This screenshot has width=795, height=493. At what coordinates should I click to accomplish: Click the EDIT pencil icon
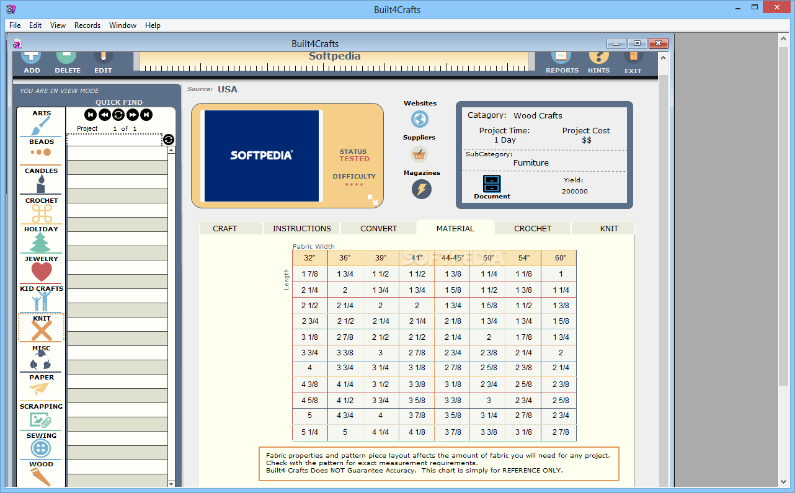point(103,57)
